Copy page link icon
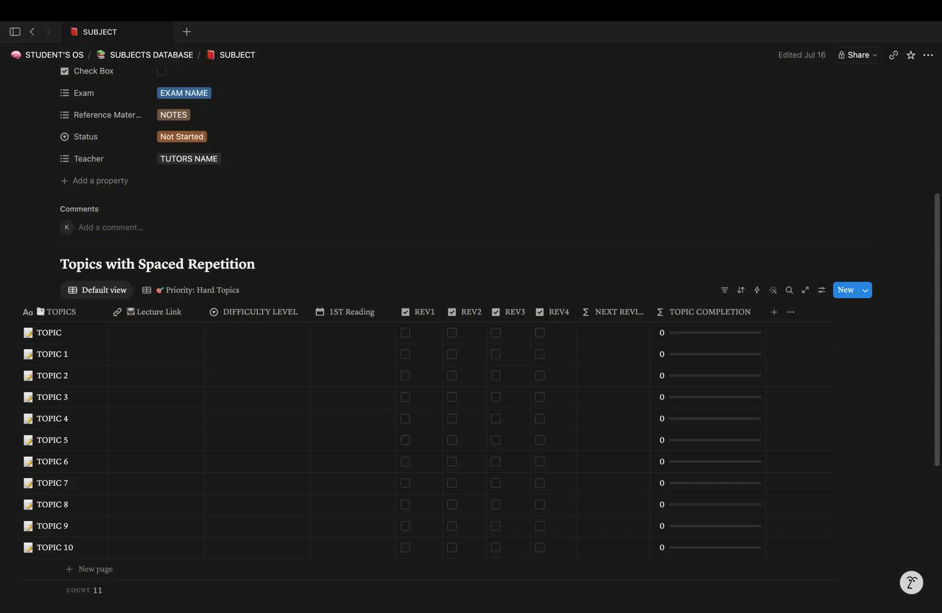Image resolution: width=942 pixels, height=613 pixels. coord(893,55)
